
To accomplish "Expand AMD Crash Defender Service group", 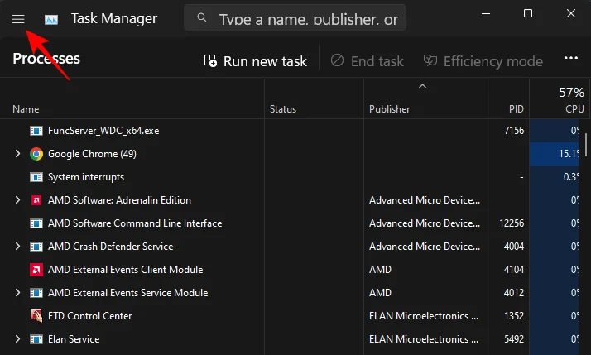I will pyautogui.click(x=17, y=247).
